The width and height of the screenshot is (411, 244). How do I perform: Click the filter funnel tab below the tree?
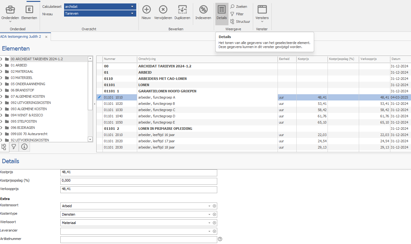click(14, 147)
